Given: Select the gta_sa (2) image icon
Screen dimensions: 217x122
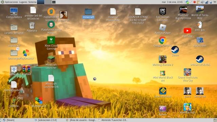Looking at the screenshot, I should [x=63, y=15].
